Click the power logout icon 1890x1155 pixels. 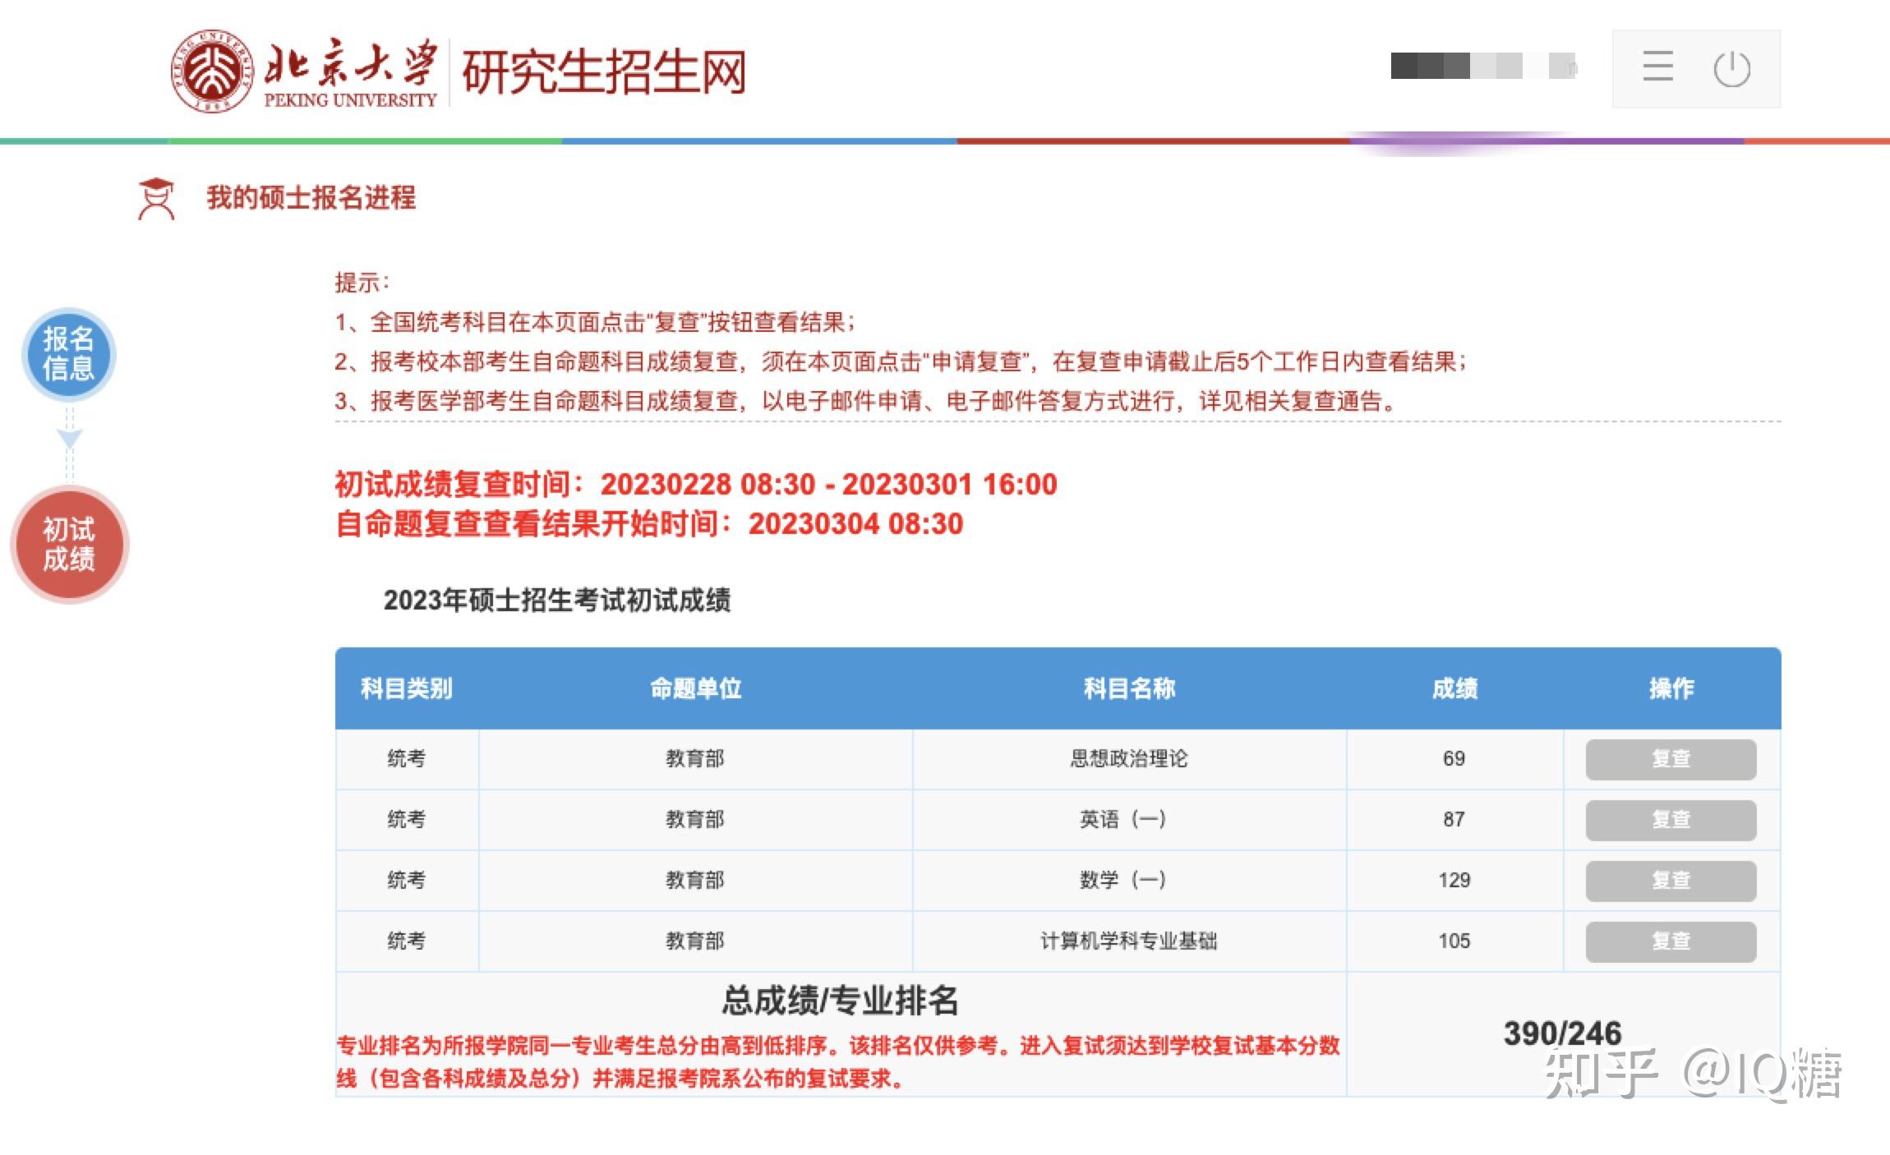[x=1731, y=68]
